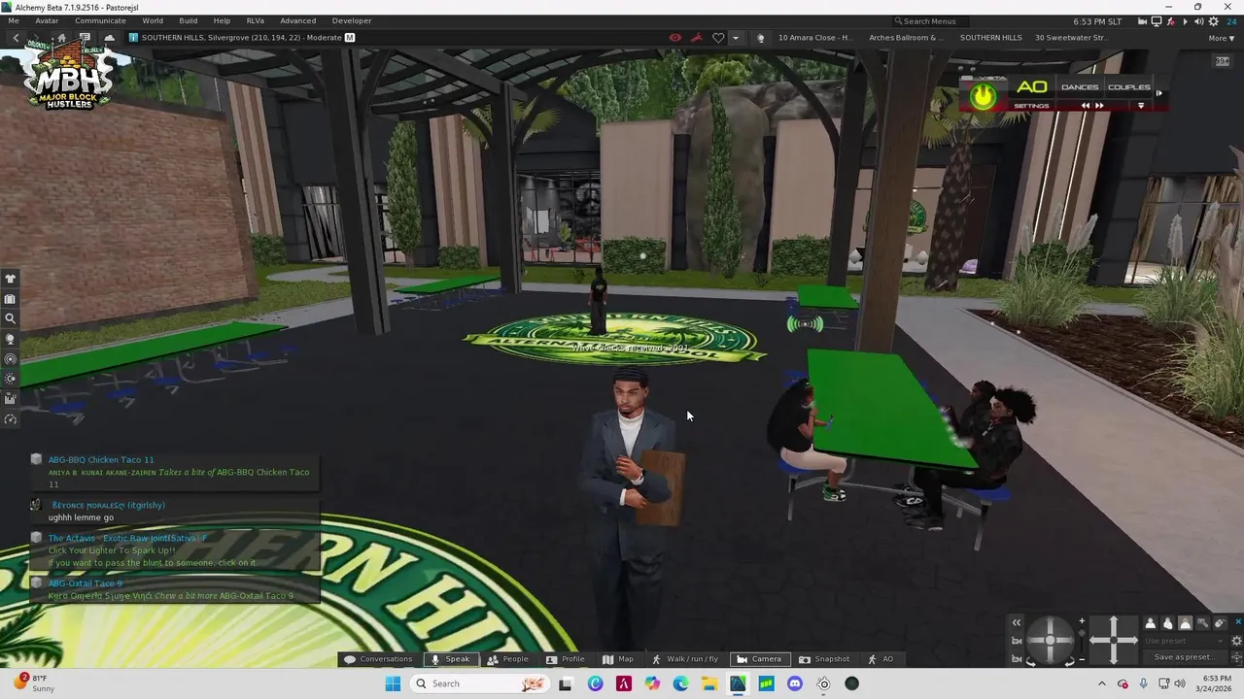
Task: Toggle the Camera controls panel
Action: [x=758, y=659]
